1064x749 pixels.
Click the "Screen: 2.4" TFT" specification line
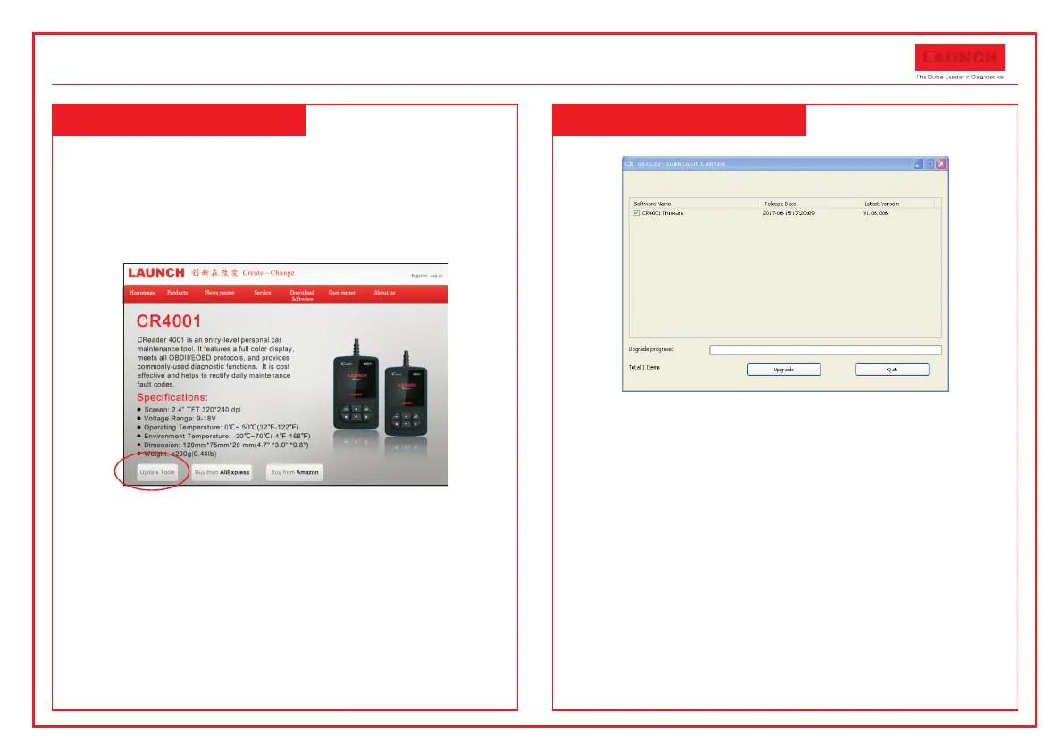(192, 410)
